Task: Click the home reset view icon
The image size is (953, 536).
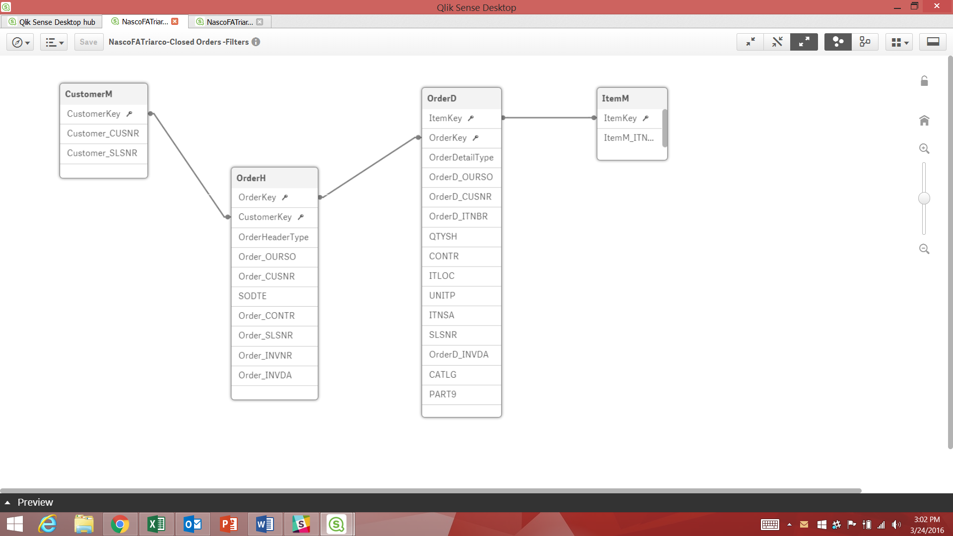Action: coord(924,121)
